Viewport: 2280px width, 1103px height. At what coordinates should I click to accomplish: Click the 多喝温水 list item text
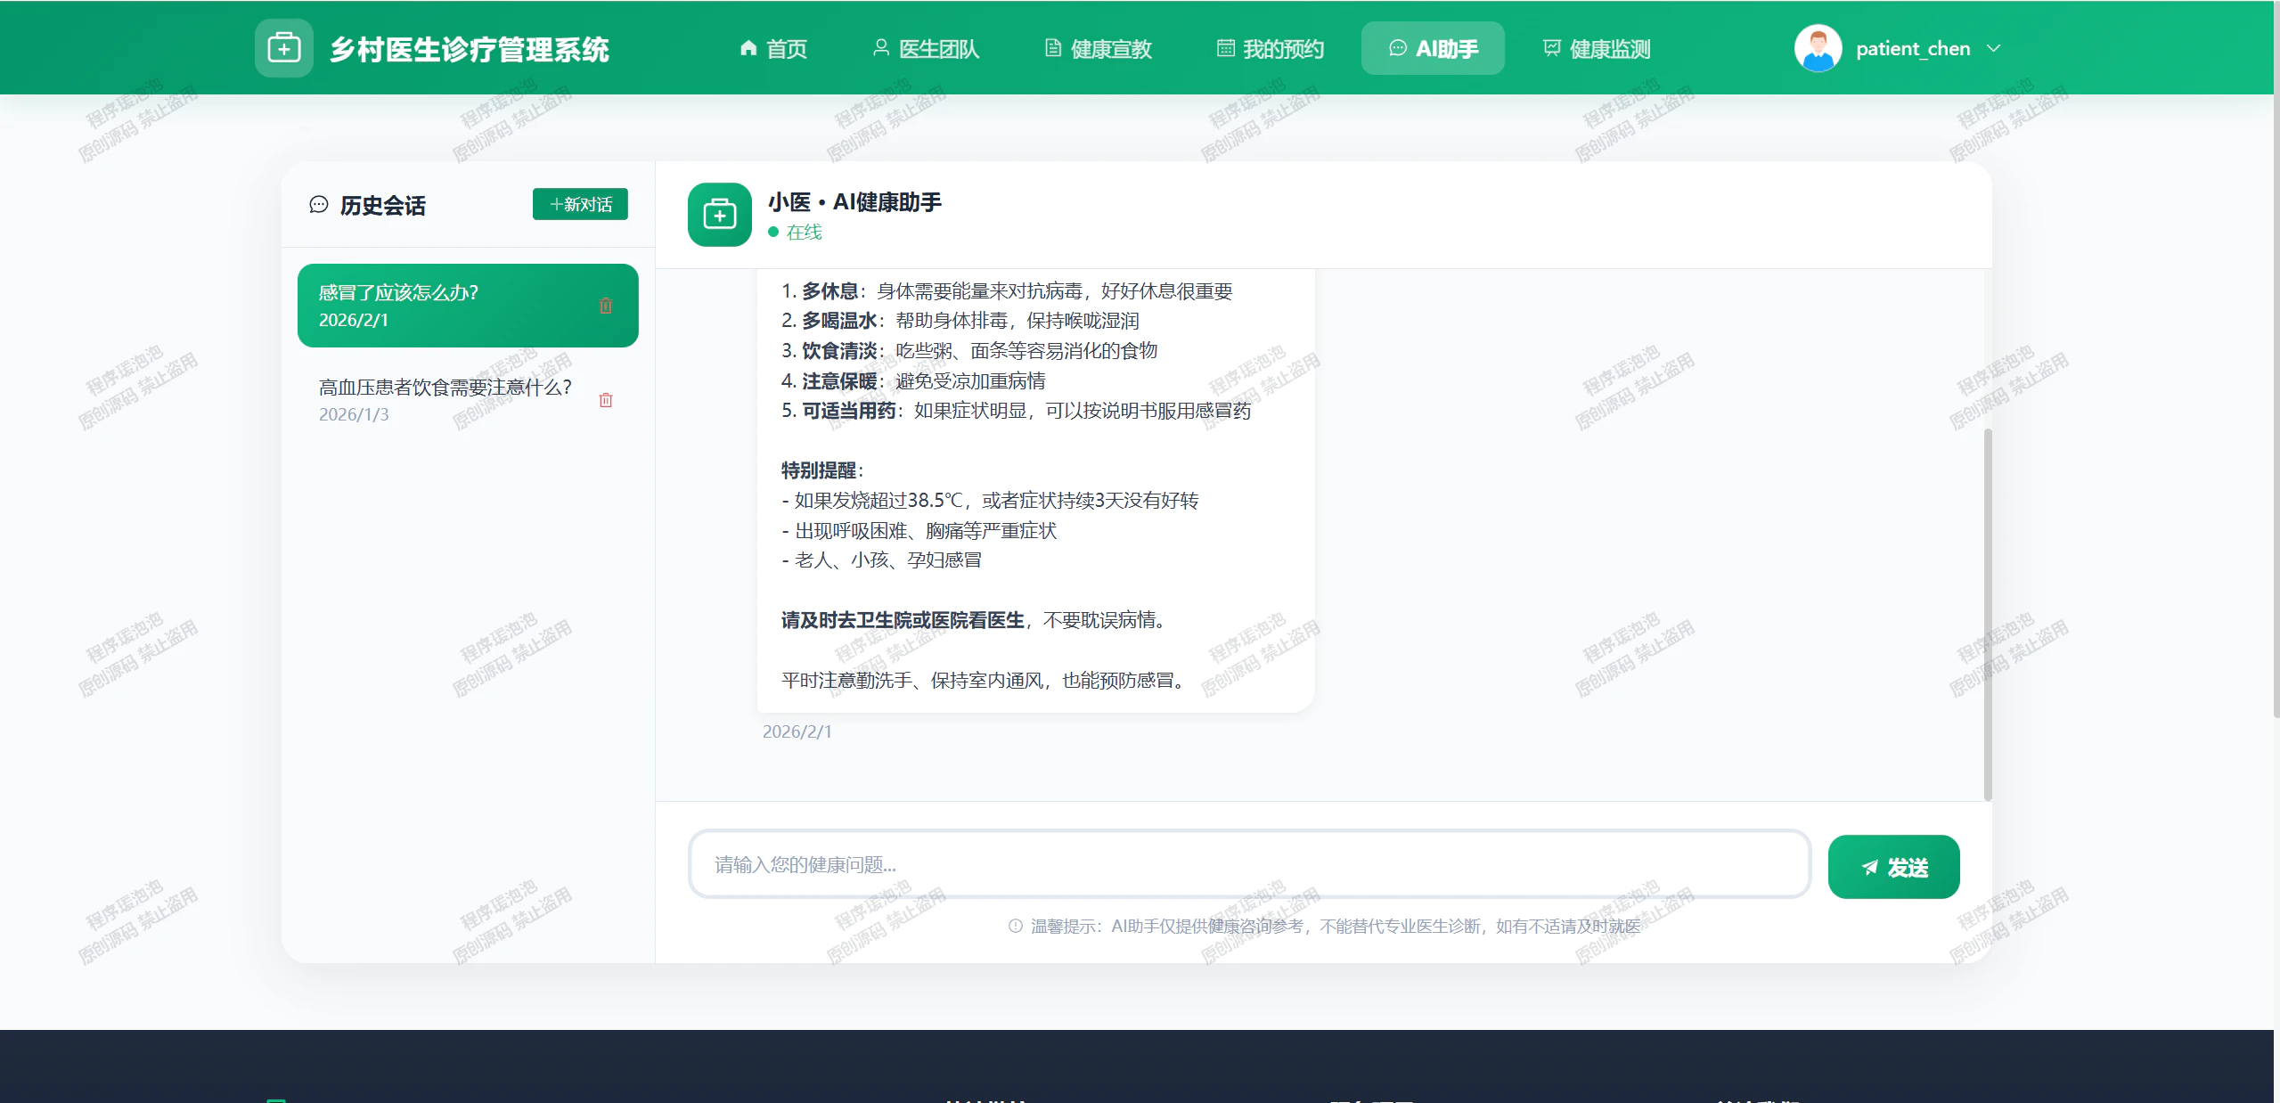click(x=960, y=321)
